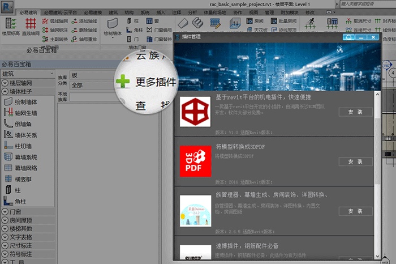Click 横竖梃 in the left panel list
This screenshot has width=396, height=264.
[x=18, y=179]
